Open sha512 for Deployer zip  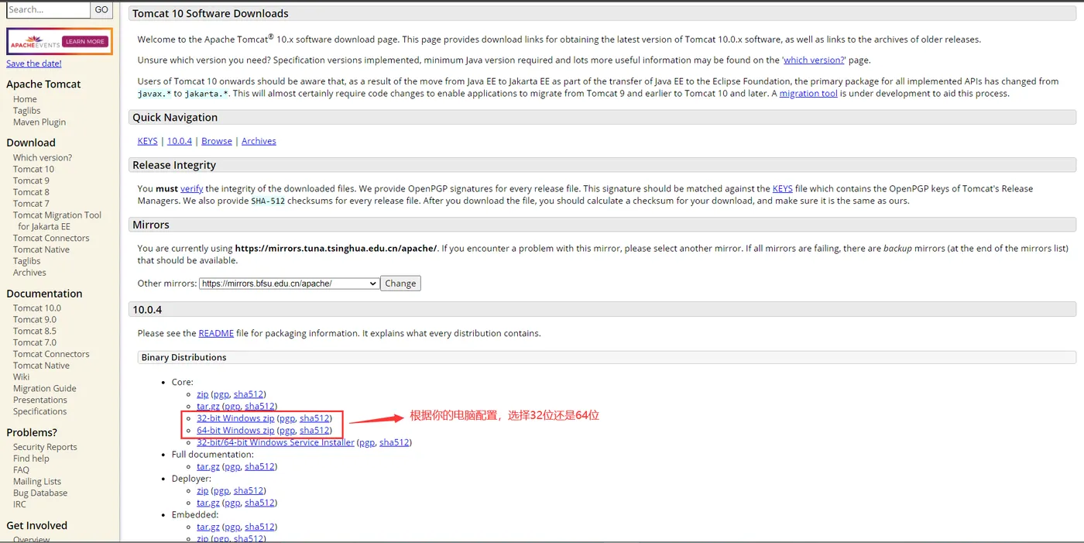pos(249,491)
